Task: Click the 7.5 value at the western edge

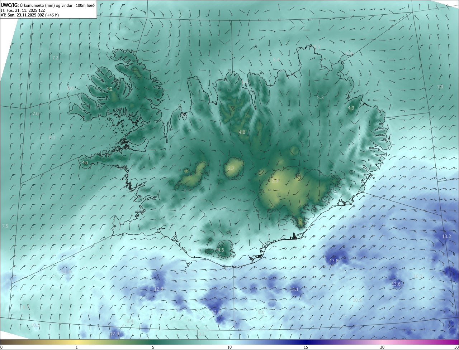Action: [5, 226]
